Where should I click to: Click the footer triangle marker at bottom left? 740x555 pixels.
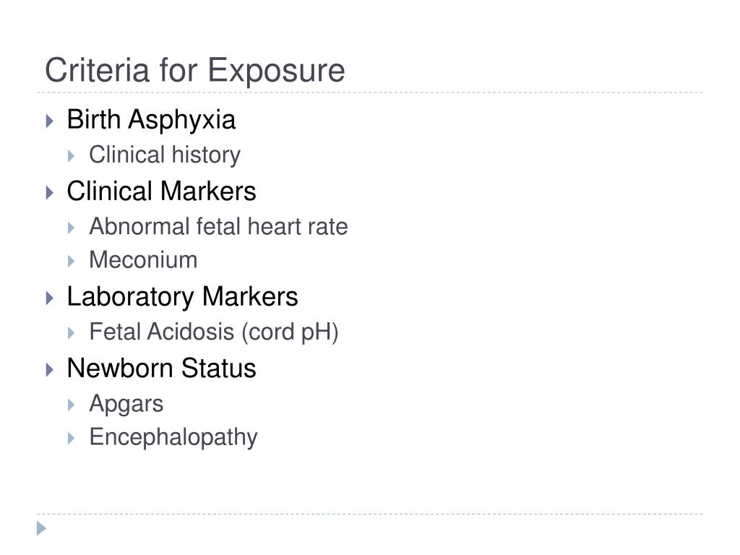click(x=41, y=528)
